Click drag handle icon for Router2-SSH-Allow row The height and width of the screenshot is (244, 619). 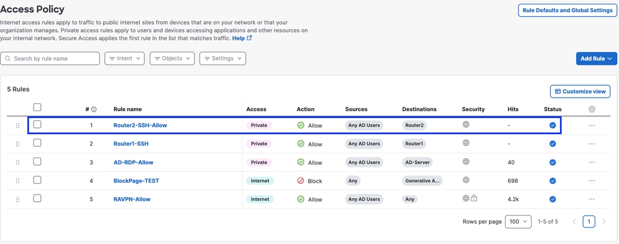(18, 125)
